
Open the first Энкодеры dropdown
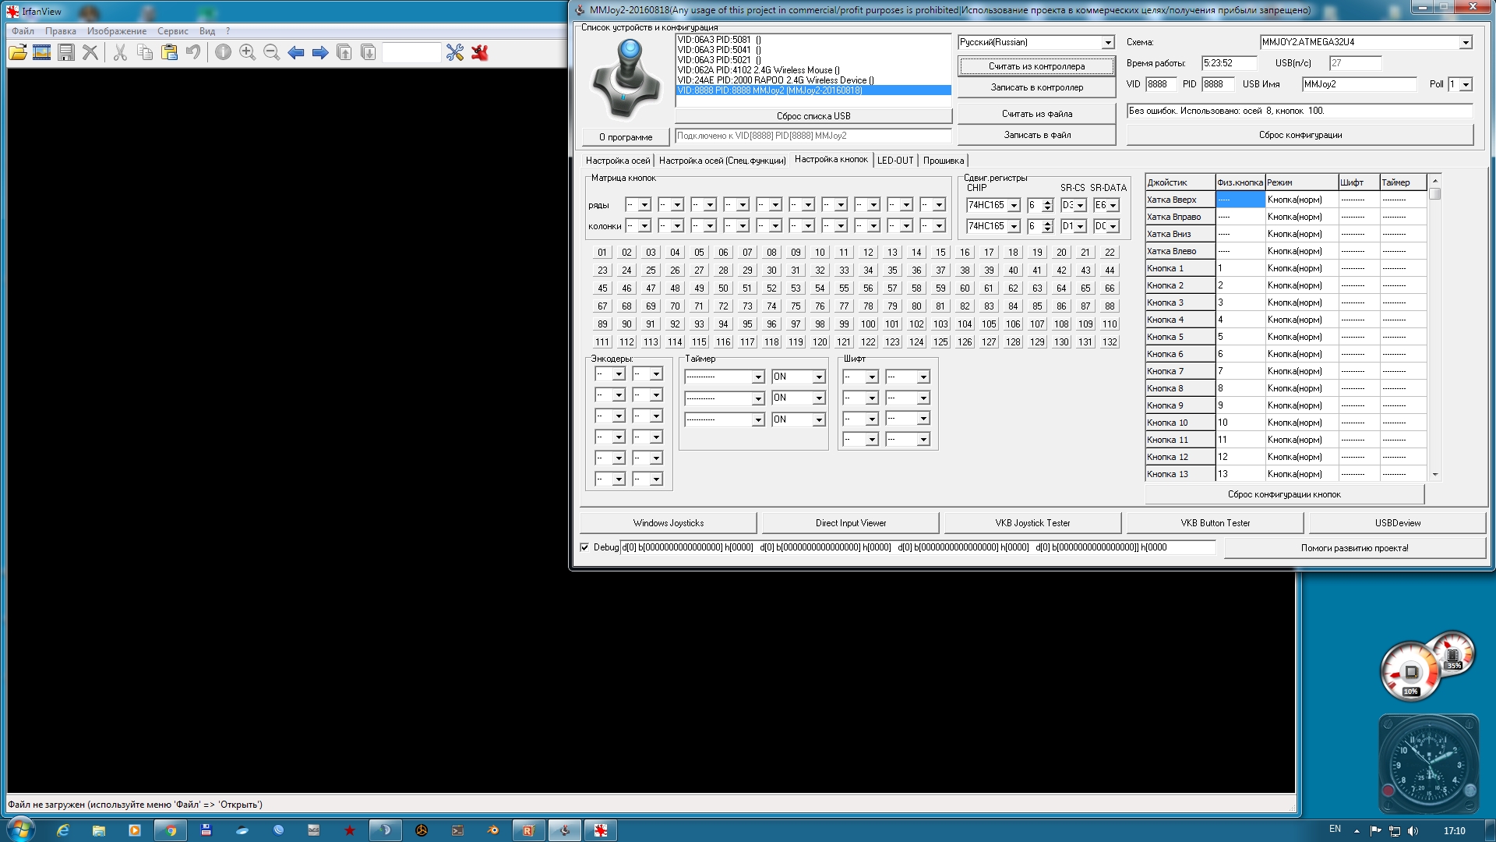click(618, 374)
